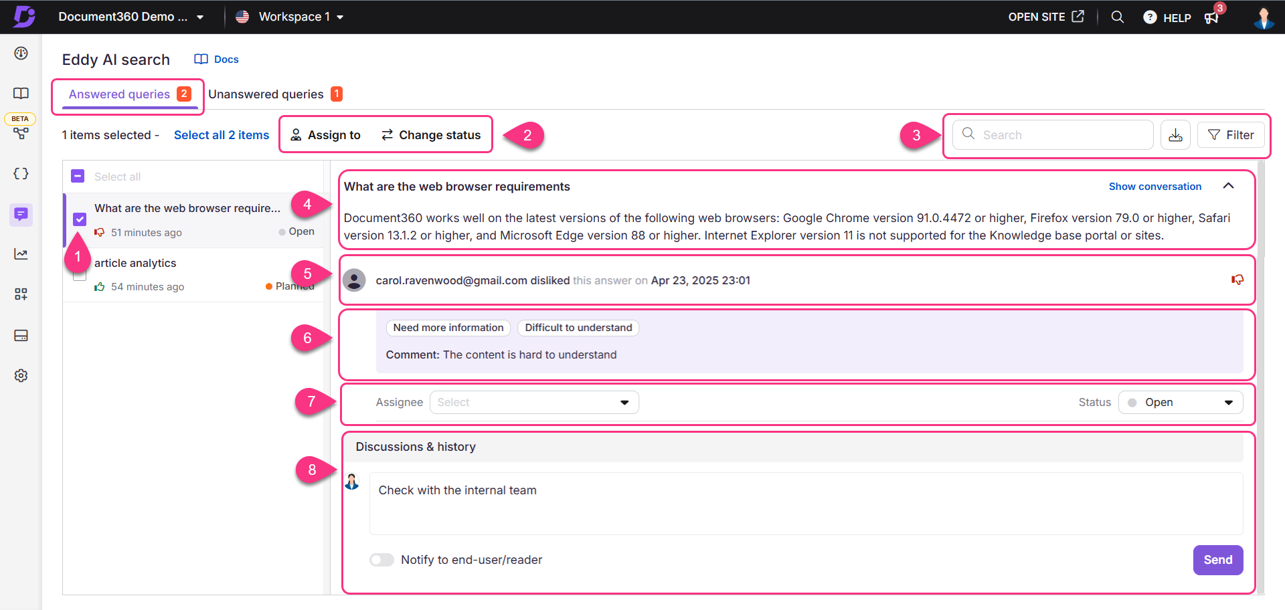Open the Eddy AI search chat icon
1285x610 pixels.
click(x=21, y=214)
